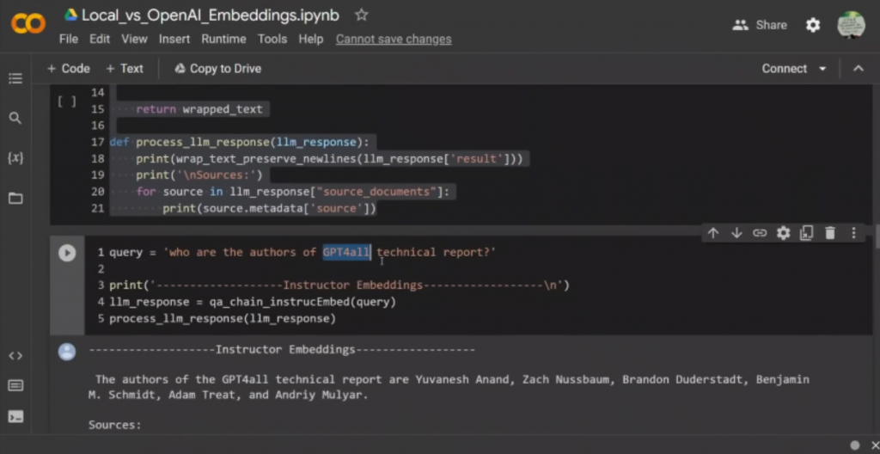Open the Share dialog

[x=760, y=25]
